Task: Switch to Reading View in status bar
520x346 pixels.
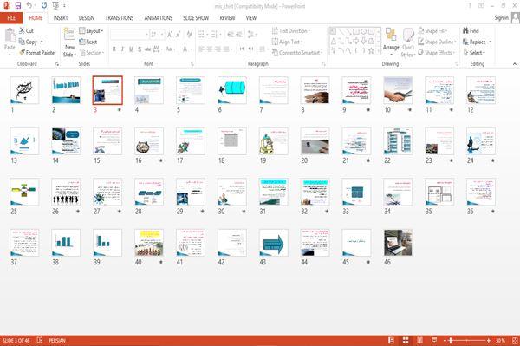Action: pos(419,340)
